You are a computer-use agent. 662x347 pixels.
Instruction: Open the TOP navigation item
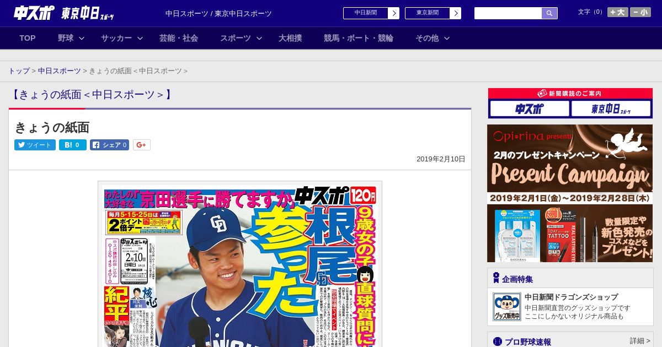(x=28, y=38)
